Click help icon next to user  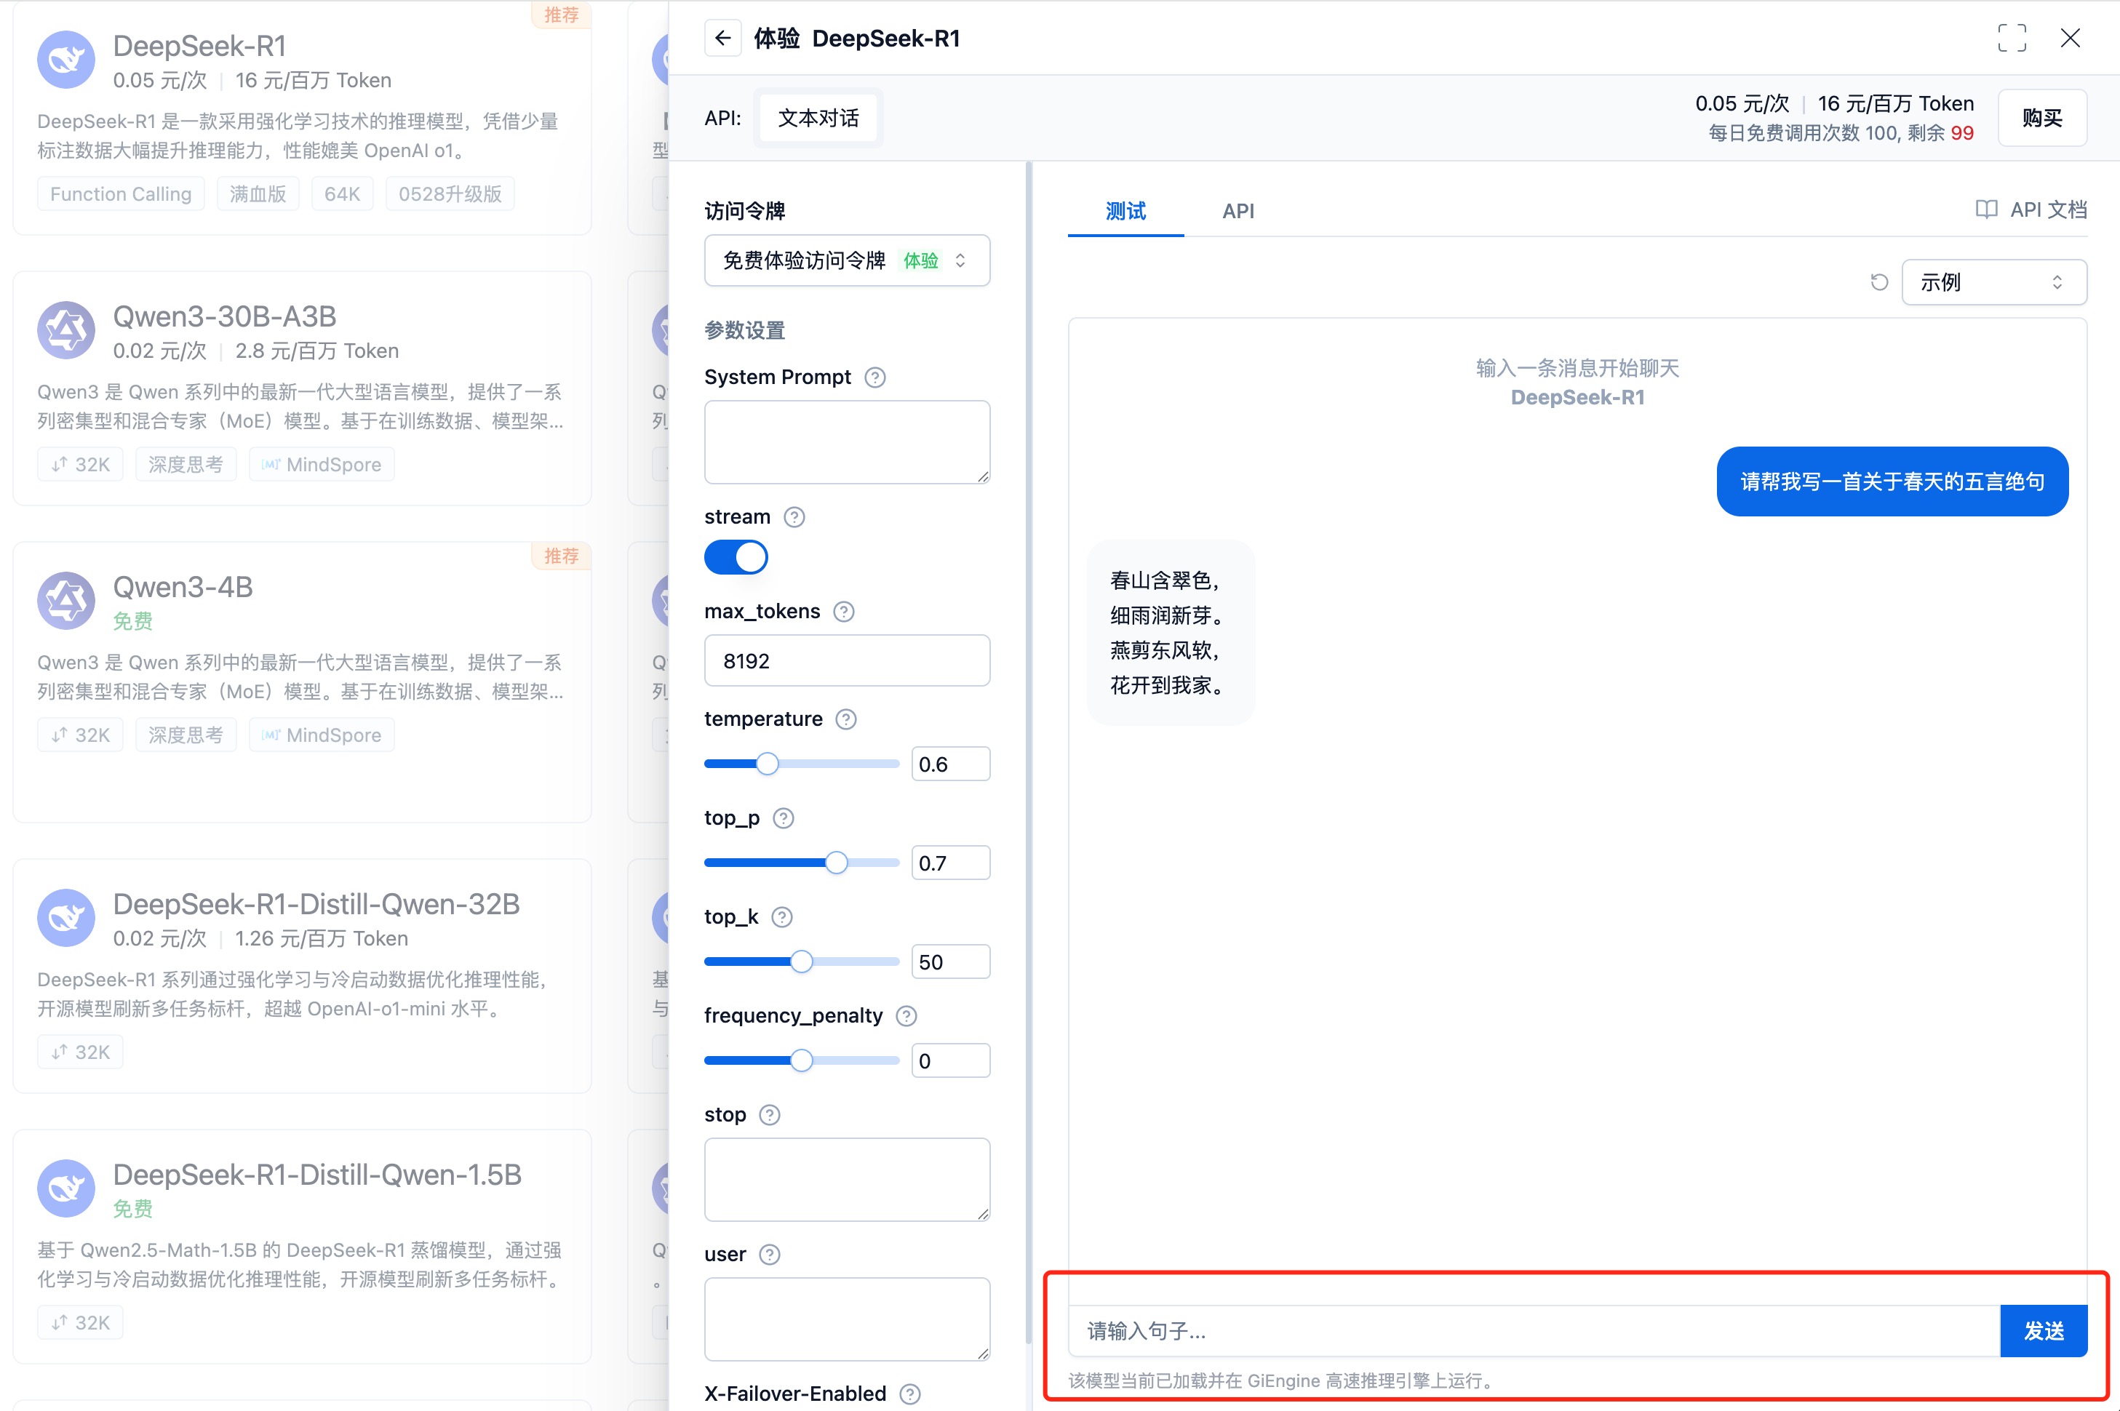pyautogui.click(x=770, y=1255)
